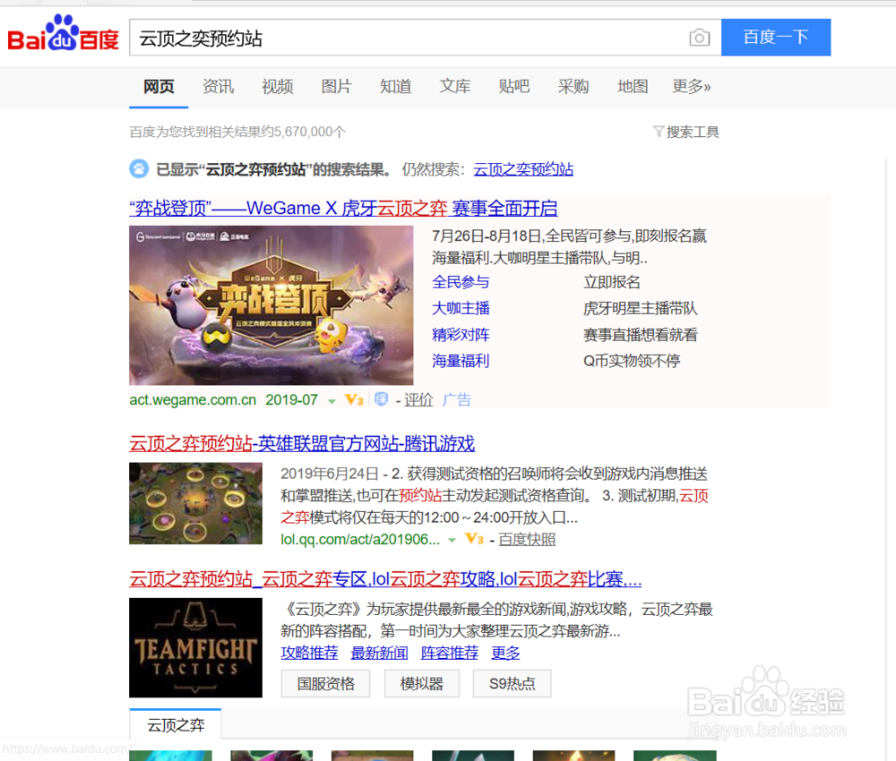
Task: Click the Baidu logo
Action: (63, 34)
